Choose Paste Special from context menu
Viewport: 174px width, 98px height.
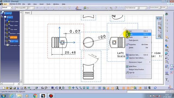point(138,40)
